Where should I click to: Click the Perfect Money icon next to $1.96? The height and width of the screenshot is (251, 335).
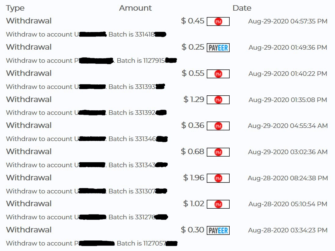[218, 178]
